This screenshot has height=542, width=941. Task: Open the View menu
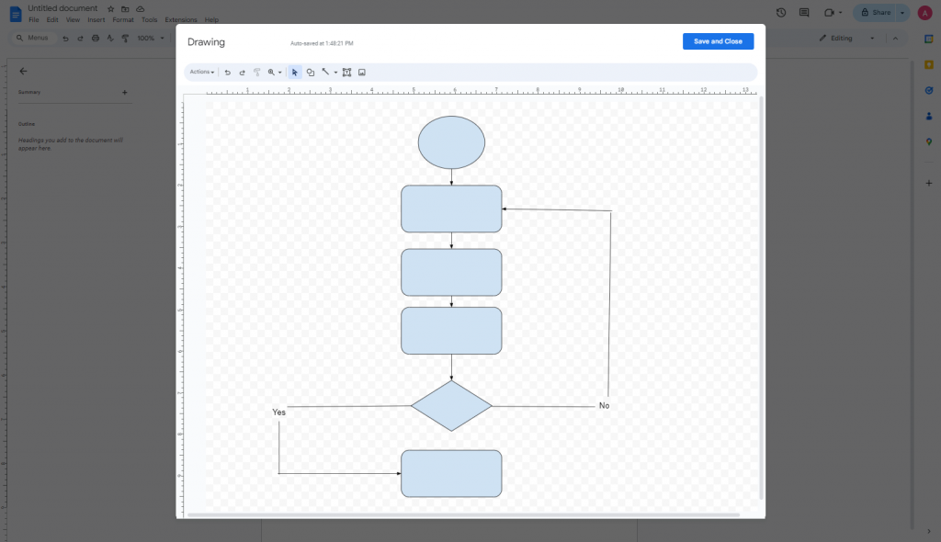73,20
